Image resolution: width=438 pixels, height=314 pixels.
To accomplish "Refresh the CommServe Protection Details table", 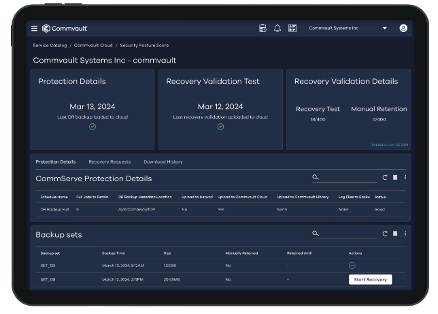I will pos(384,177).
